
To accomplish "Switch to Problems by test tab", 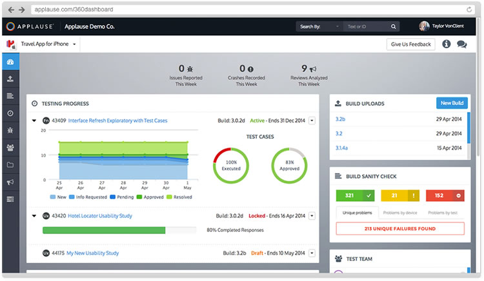I will point(443,212).
